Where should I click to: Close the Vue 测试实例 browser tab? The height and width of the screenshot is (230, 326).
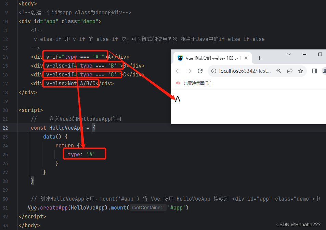[246, 58]
